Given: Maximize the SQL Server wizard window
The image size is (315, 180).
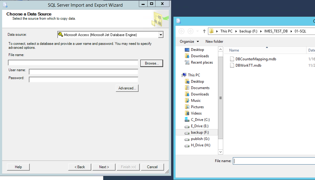Looking at the screenshot, I should click(152, 4).
